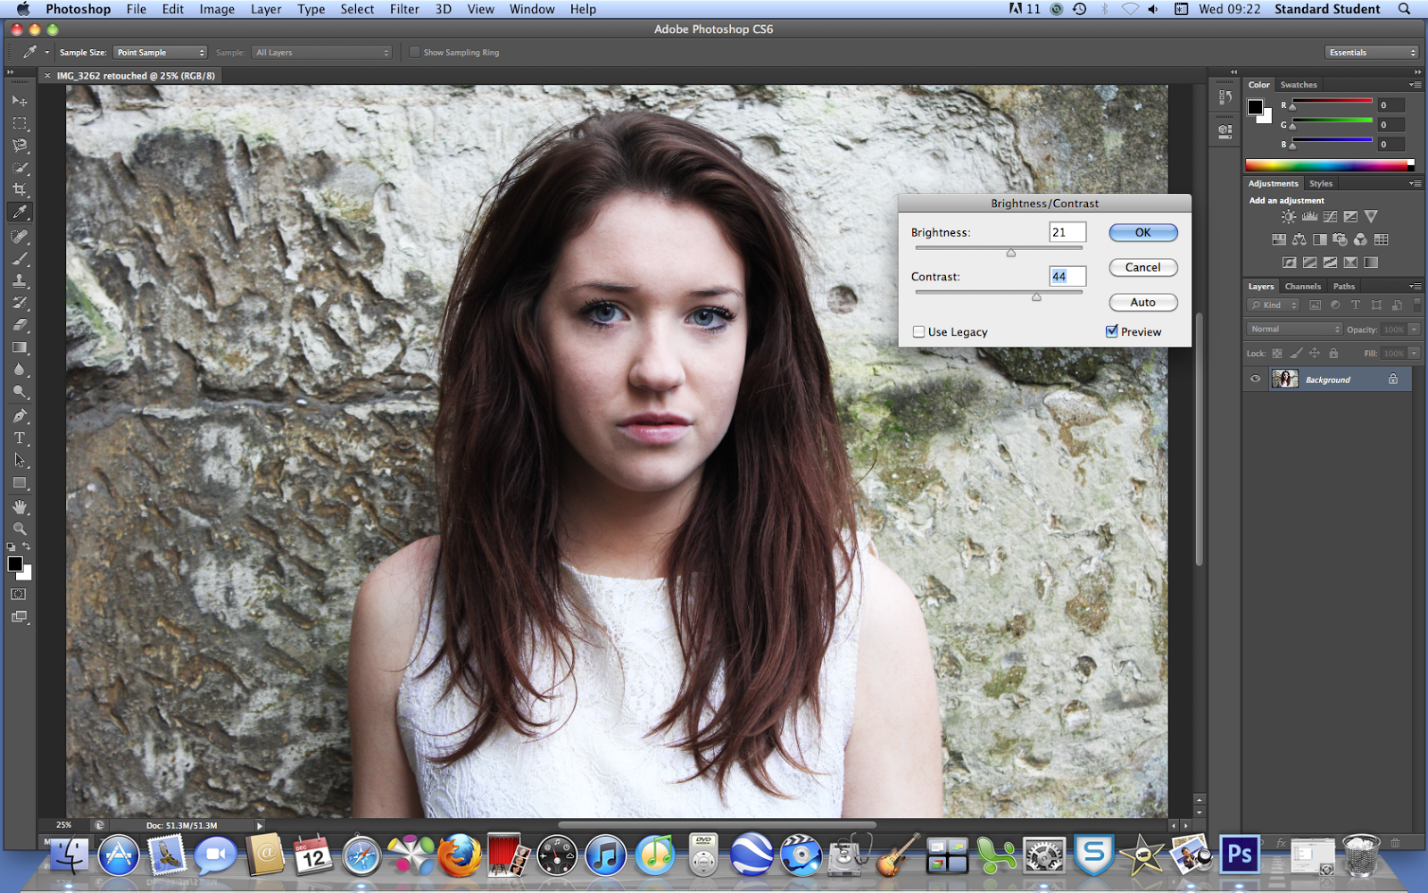Open the Normal blend mode dropdown

point(1294,330)
